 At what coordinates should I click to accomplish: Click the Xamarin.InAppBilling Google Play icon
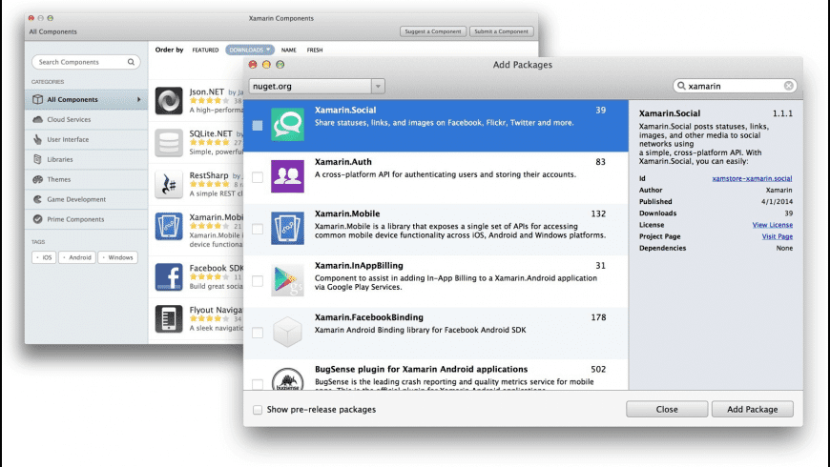click(287, 280)
